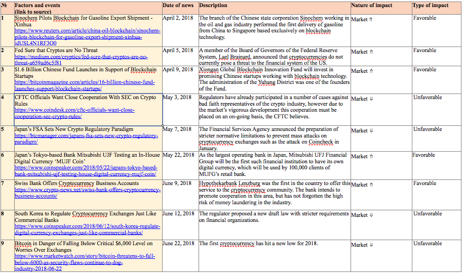Viewport: 463px width, 274px height.
Task: Select the June 22, 2018 date cell
Action: [180, 256]
